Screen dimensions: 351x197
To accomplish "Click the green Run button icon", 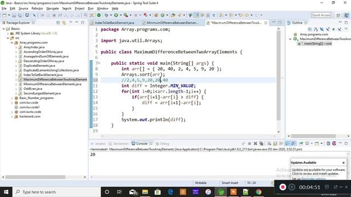I will [x=116, y=15].
